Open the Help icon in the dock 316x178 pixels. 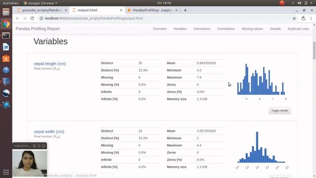tap(6, 70)
